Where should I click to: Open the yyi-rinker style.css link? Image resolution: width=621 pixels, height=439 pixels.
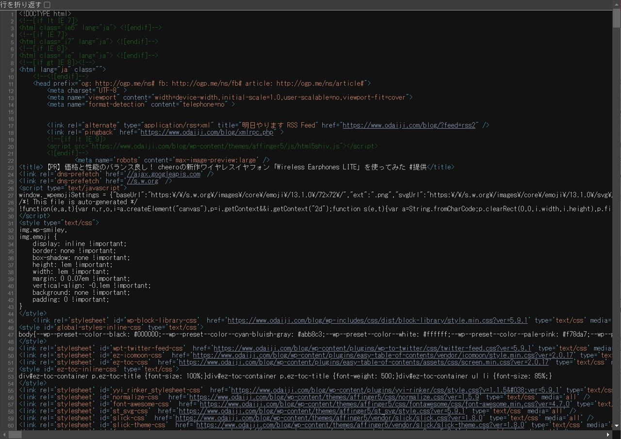396,390
